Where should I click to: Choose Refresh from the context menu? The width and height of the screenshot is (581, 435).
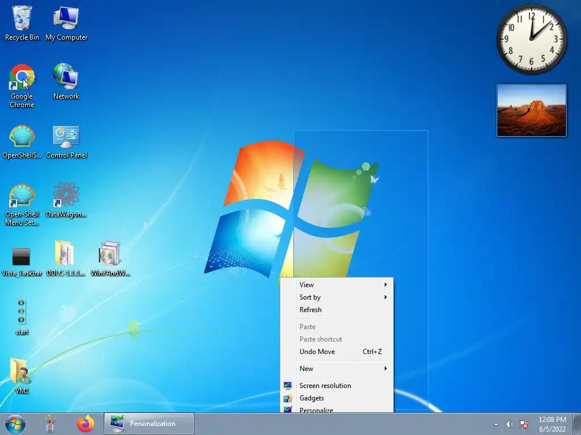click(337, 310)
